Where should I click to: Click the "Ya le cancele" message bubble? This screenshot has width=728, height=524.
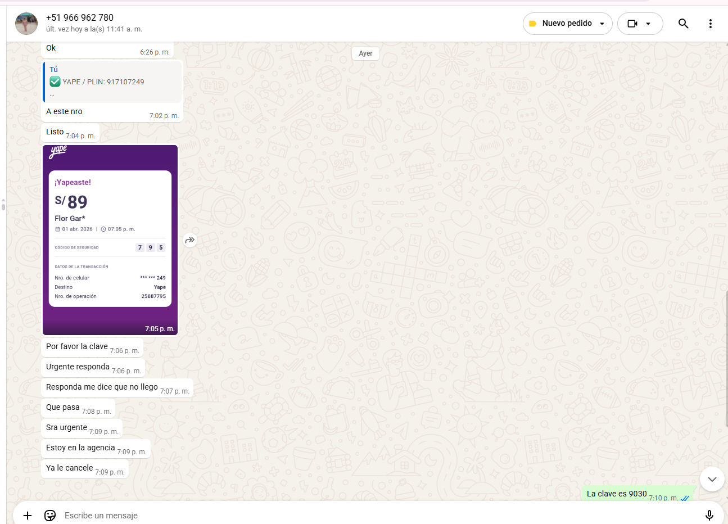click(x=70, y=468)
